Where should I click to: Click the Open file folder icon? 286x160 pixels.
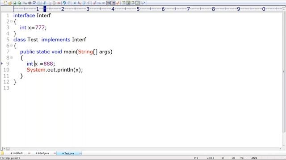point(10,3)
